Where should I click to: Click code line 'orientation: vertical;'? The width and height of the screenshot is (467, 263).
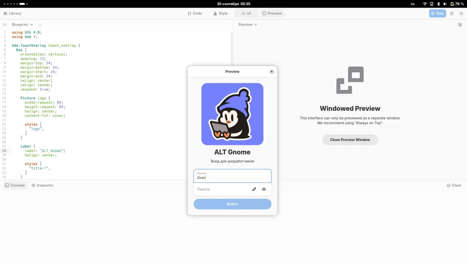pyautogui.click(x=44, y=54)
